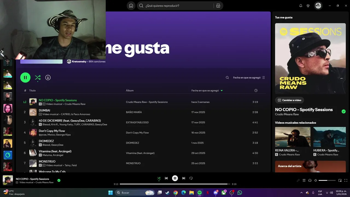This screenshot has width=350, height=197.
Task: Go to Spotify home via house icon
Action: [x=131, y=6]
